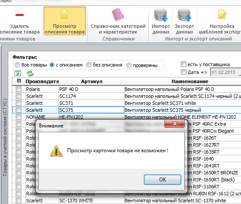
Task: Click name ending RSF-1650RT BRONZE
Action: coord(213,173)
